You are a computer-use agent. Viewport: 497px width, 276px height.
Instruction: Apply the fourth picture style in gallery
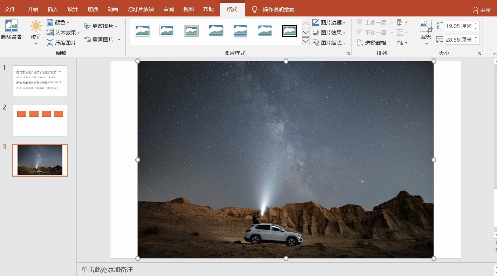(x=216, y=31)
